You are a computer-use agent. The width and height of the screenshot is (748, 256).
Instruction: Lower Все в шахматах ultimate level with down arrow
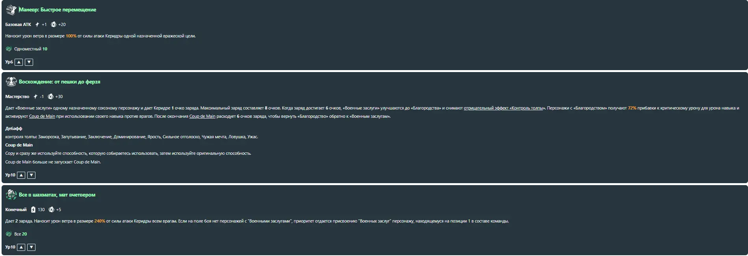point(32,247)
